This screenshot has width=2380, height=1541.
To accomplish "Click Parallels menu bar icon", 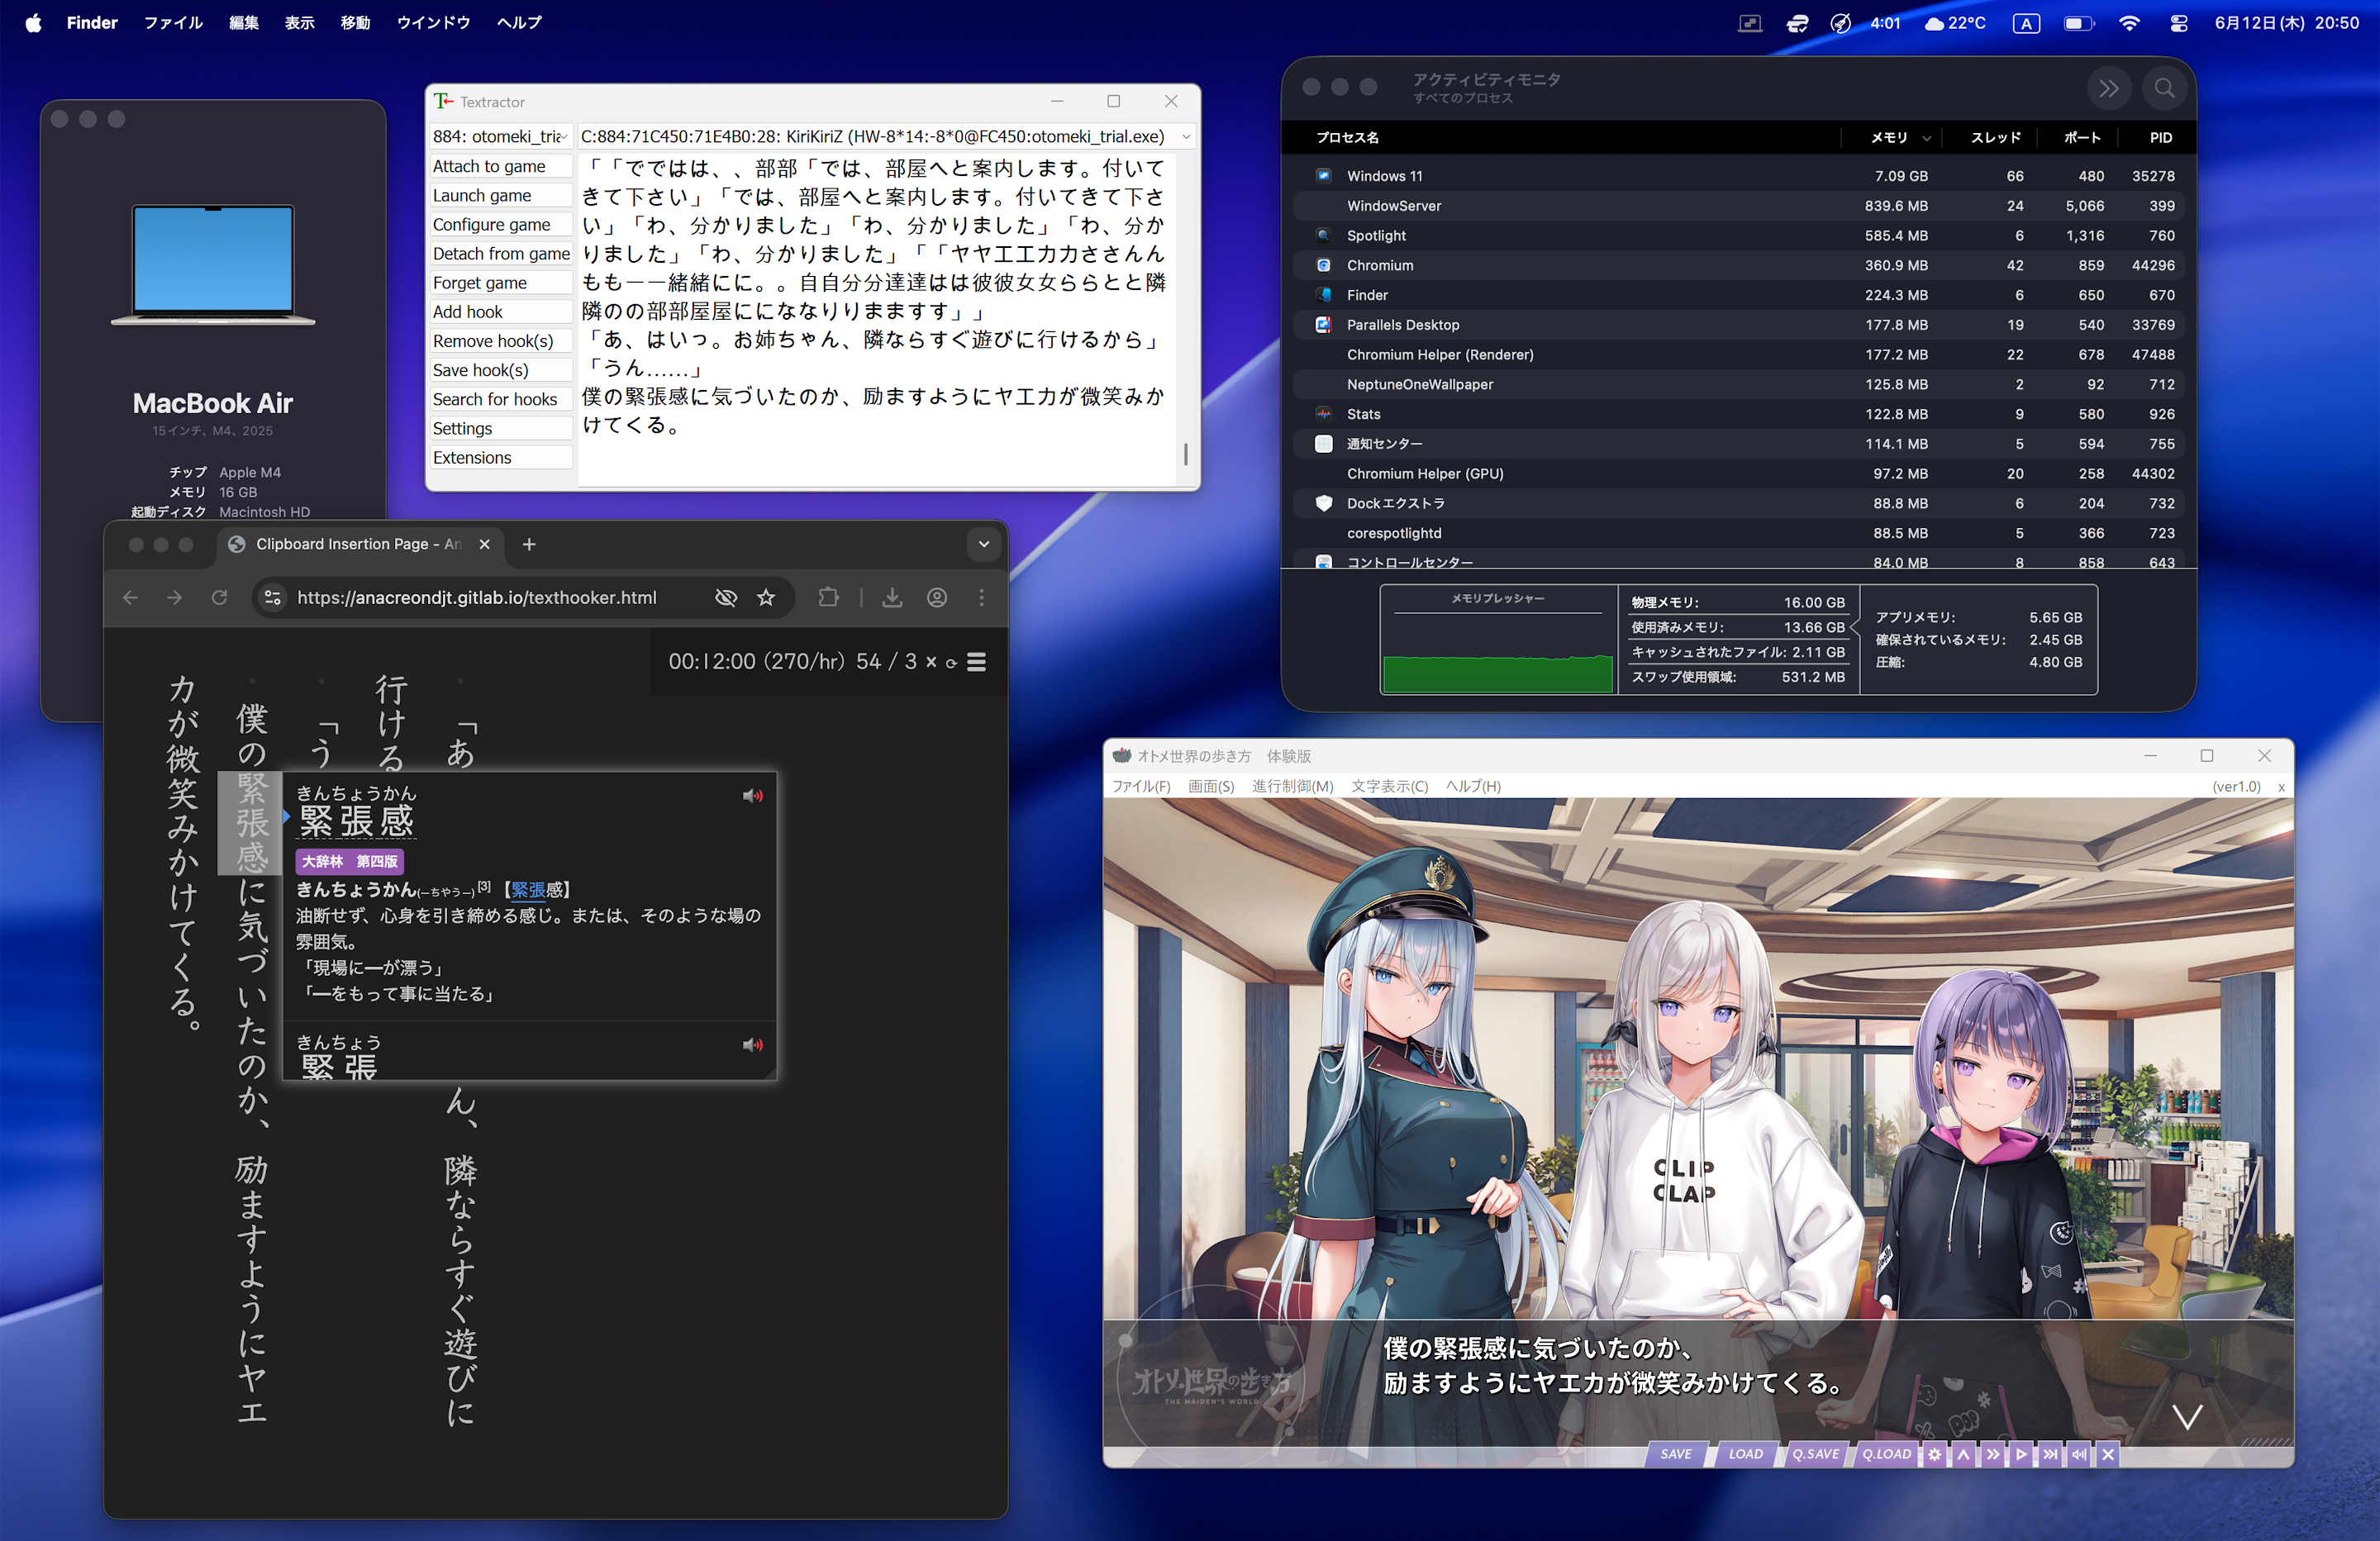I will 1750,23.
